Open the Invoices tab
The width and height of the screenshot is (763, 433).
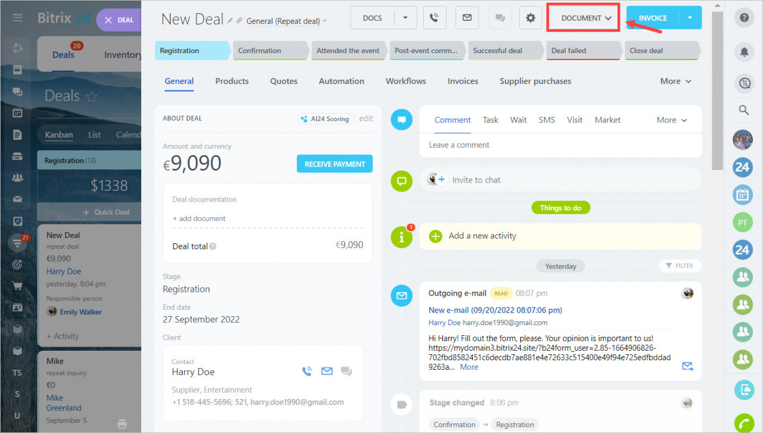coord(463,81)
